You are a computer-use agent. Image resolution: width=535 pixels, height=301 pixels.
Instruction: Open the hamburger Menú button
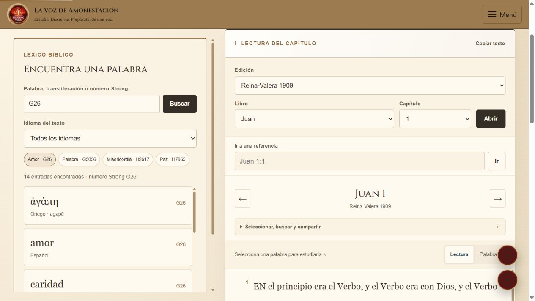tap(502, 14)
